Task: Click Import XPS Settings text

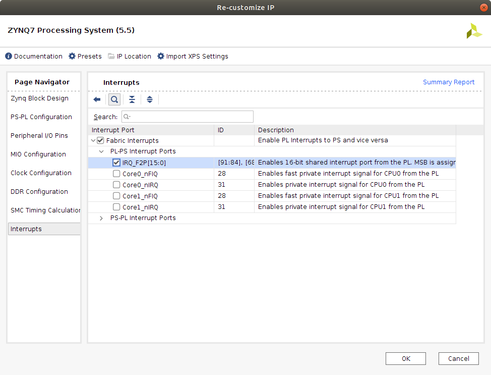Action: point(197,57)
